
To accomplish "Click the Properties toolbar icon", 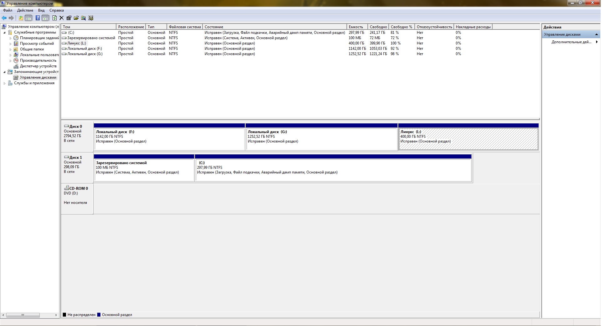I will click(69, 18).
